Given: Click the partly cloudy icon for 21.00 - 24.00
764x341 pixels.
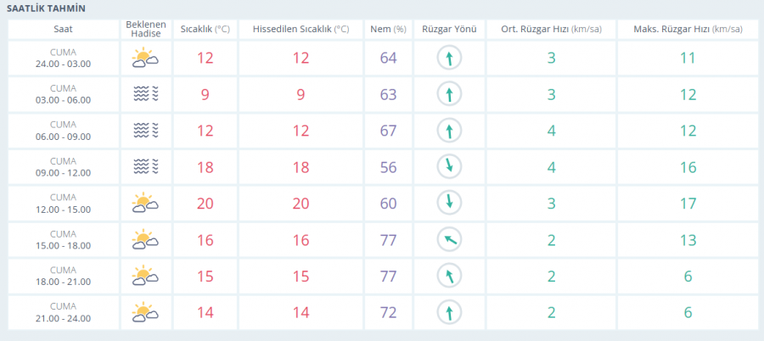Looking at the screenshot, I should click(145, 313).
